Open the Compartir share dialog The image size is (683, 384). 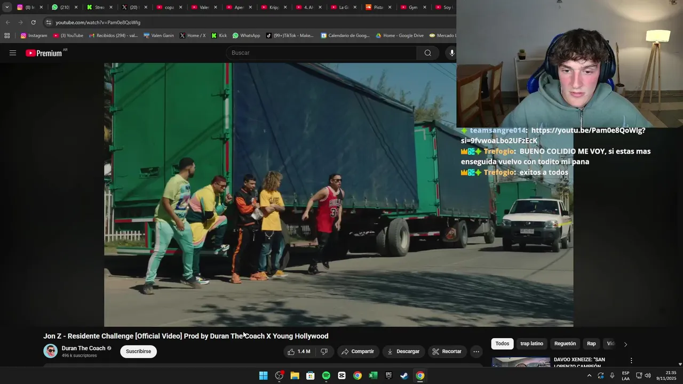point(358,351)
